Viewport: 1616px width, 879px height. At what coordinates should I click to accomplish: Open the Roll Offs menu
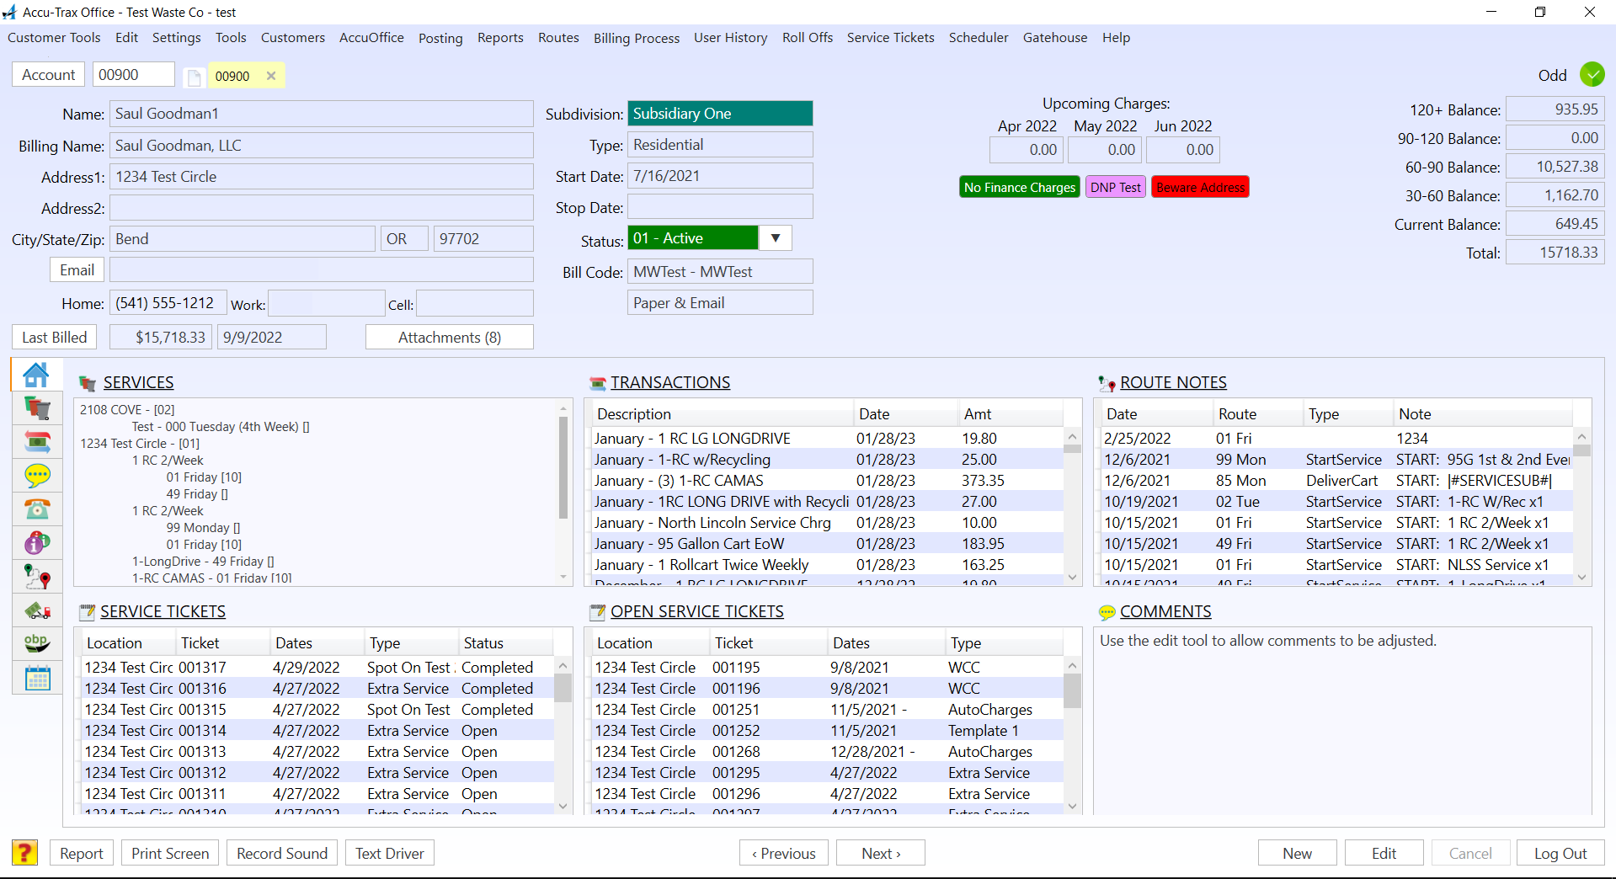[808, 38]
